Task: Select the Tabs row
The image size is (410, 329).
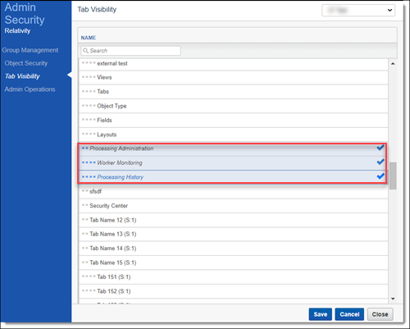Action: 234,92
